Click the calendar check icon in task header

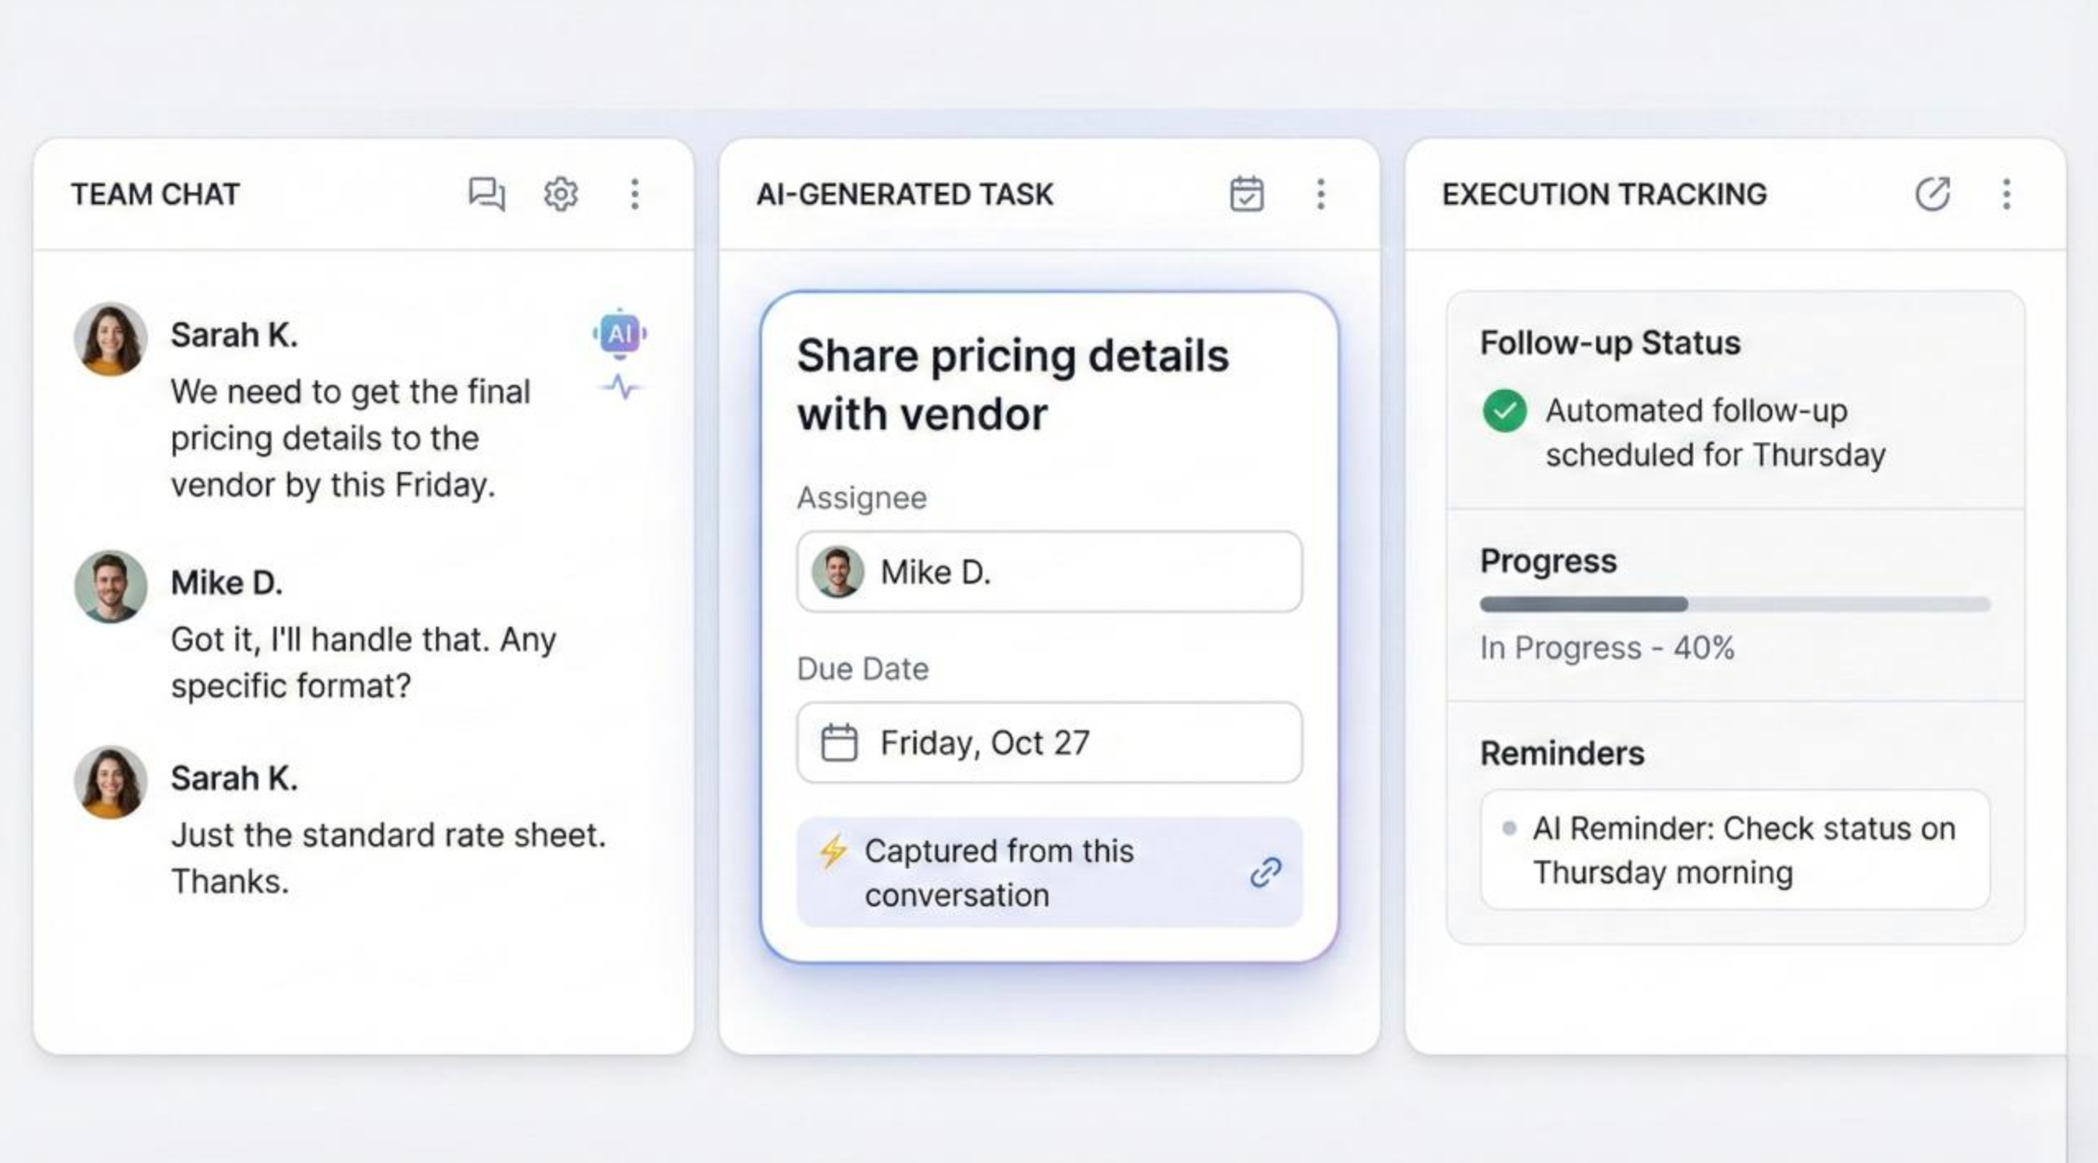coord(1246,195)
